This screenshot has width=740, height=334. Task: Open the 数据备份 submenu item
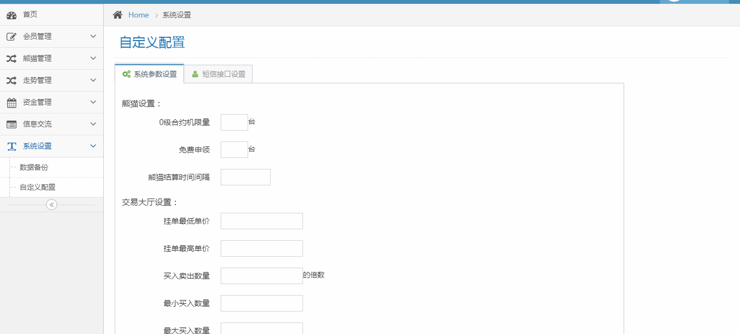34,167
